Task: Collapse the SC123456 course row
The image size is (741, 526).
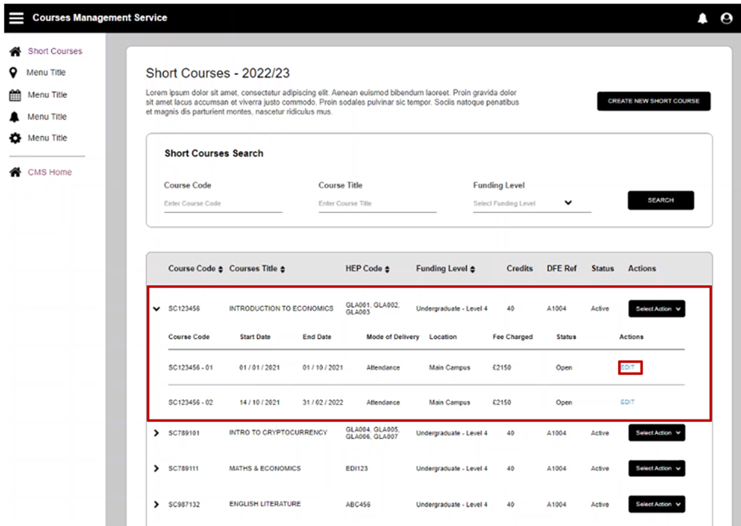Action: [x=156, y=309]
